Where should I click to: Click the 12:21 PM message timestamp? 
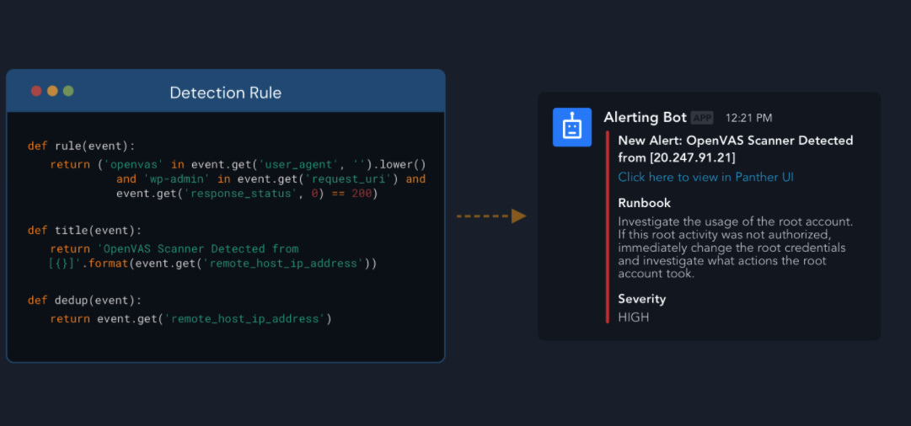pos(748,119)
